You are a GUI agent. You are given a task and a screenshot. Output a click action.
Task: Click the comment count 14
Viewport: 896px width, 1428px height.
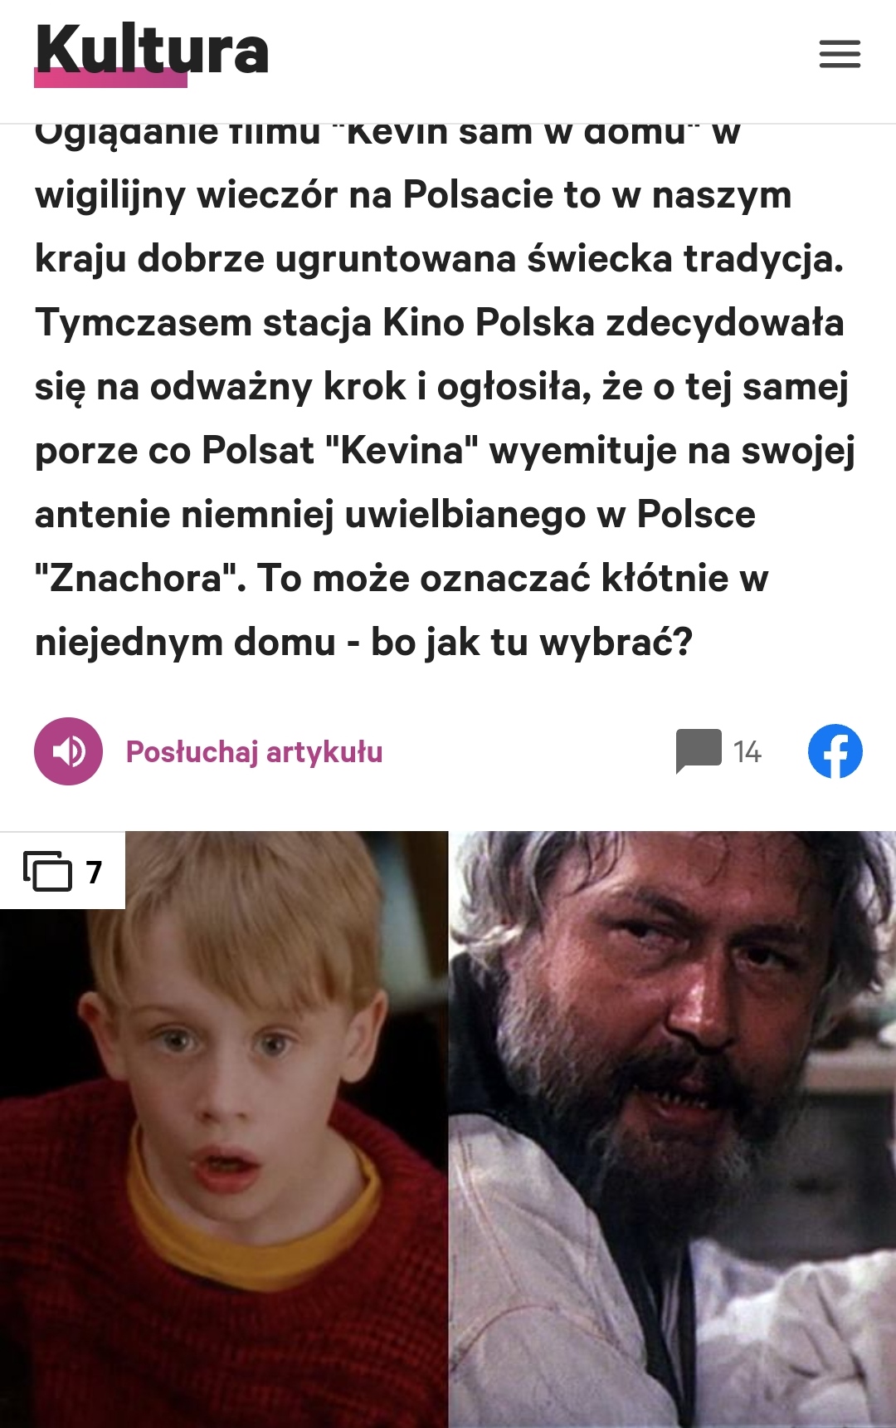point(747,752)
